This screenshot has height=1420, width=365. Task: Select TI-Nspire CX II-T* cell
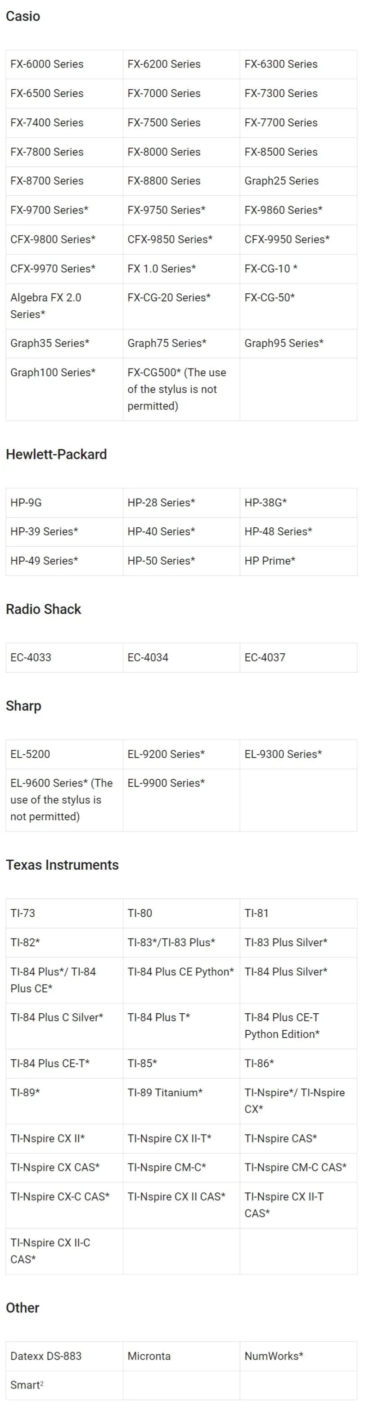pos(181,1139)
